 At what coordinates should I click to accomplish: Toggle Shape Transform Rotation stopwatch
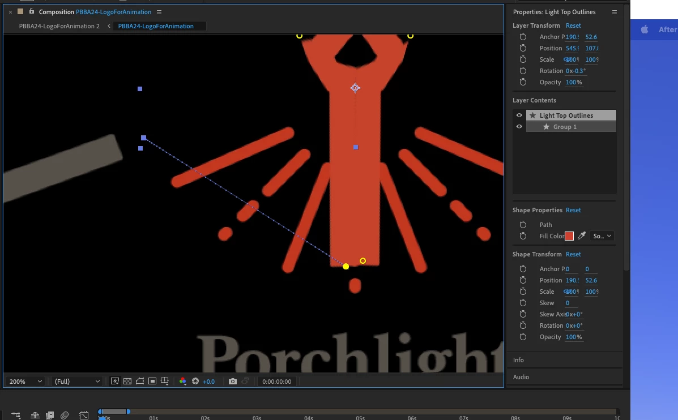coord(523,325)
